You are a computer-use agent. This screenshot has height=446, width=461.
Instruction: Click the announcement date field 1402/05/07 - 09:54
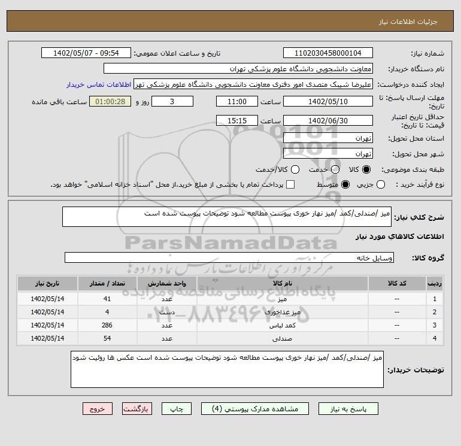pos(86,53)
